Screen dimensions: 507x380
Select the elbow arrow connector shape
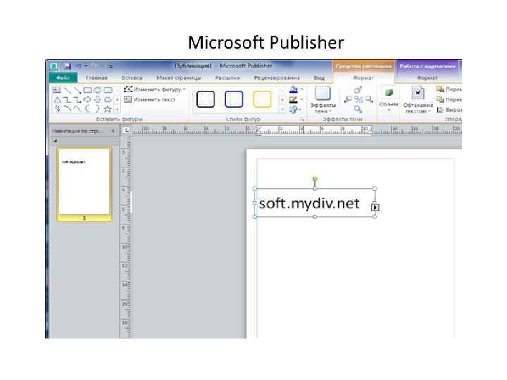pos(77,99)
